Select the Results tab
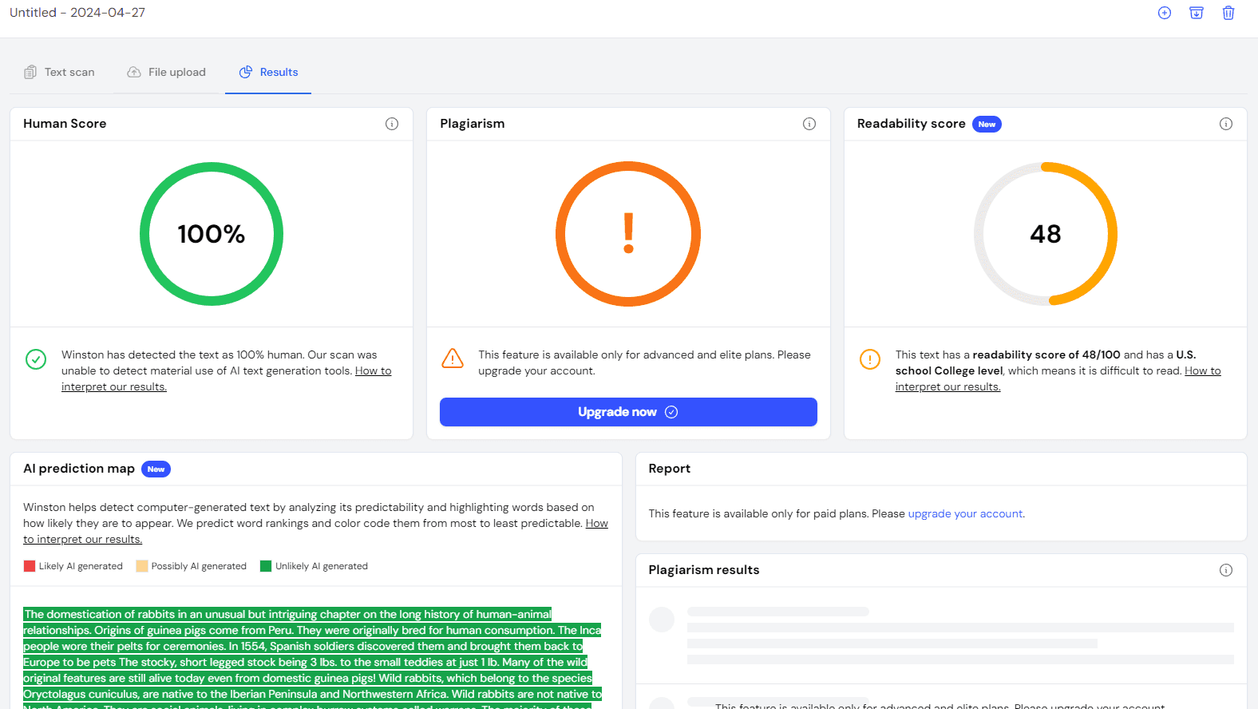This screenshot has height=709, width=1258. (268, 72)
